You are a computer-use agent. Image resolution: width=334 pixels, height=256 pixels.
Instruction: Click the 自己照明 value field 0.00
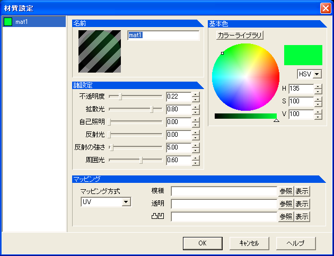[179, 122]
